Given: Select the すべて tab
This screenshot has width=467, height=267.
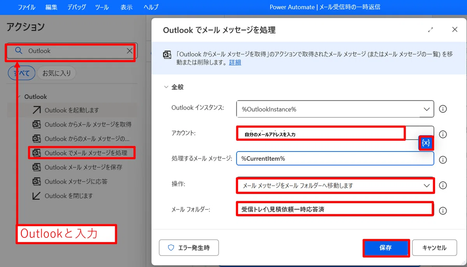Looking at the screenshot, I should coord(21,73).
